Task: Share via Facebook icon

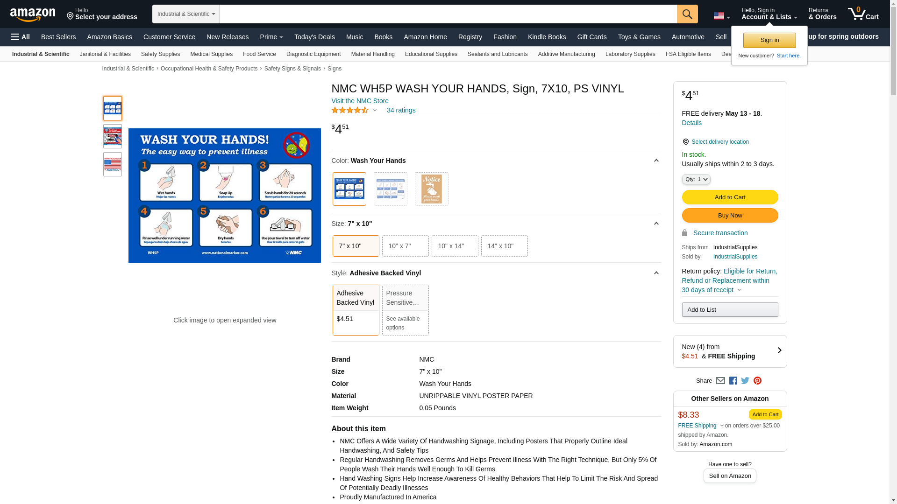Action: click(x=733, y=381)
